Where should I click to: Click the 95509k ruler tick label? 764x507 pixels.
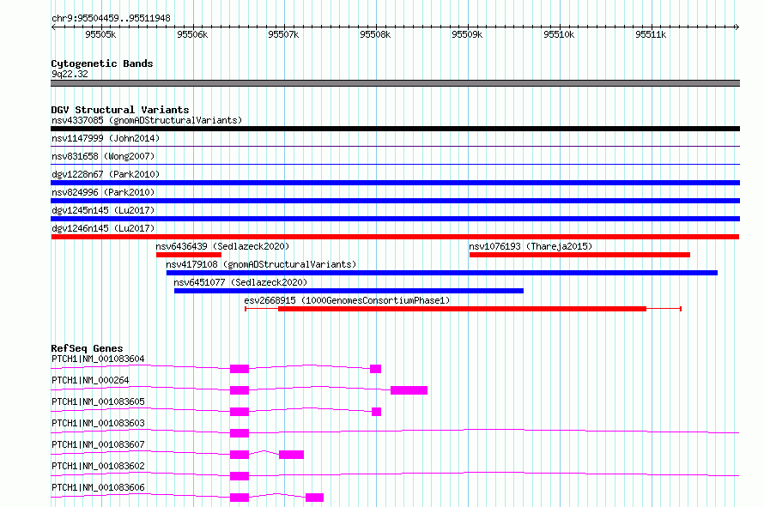pyautogui.click(x=467, y=34)
